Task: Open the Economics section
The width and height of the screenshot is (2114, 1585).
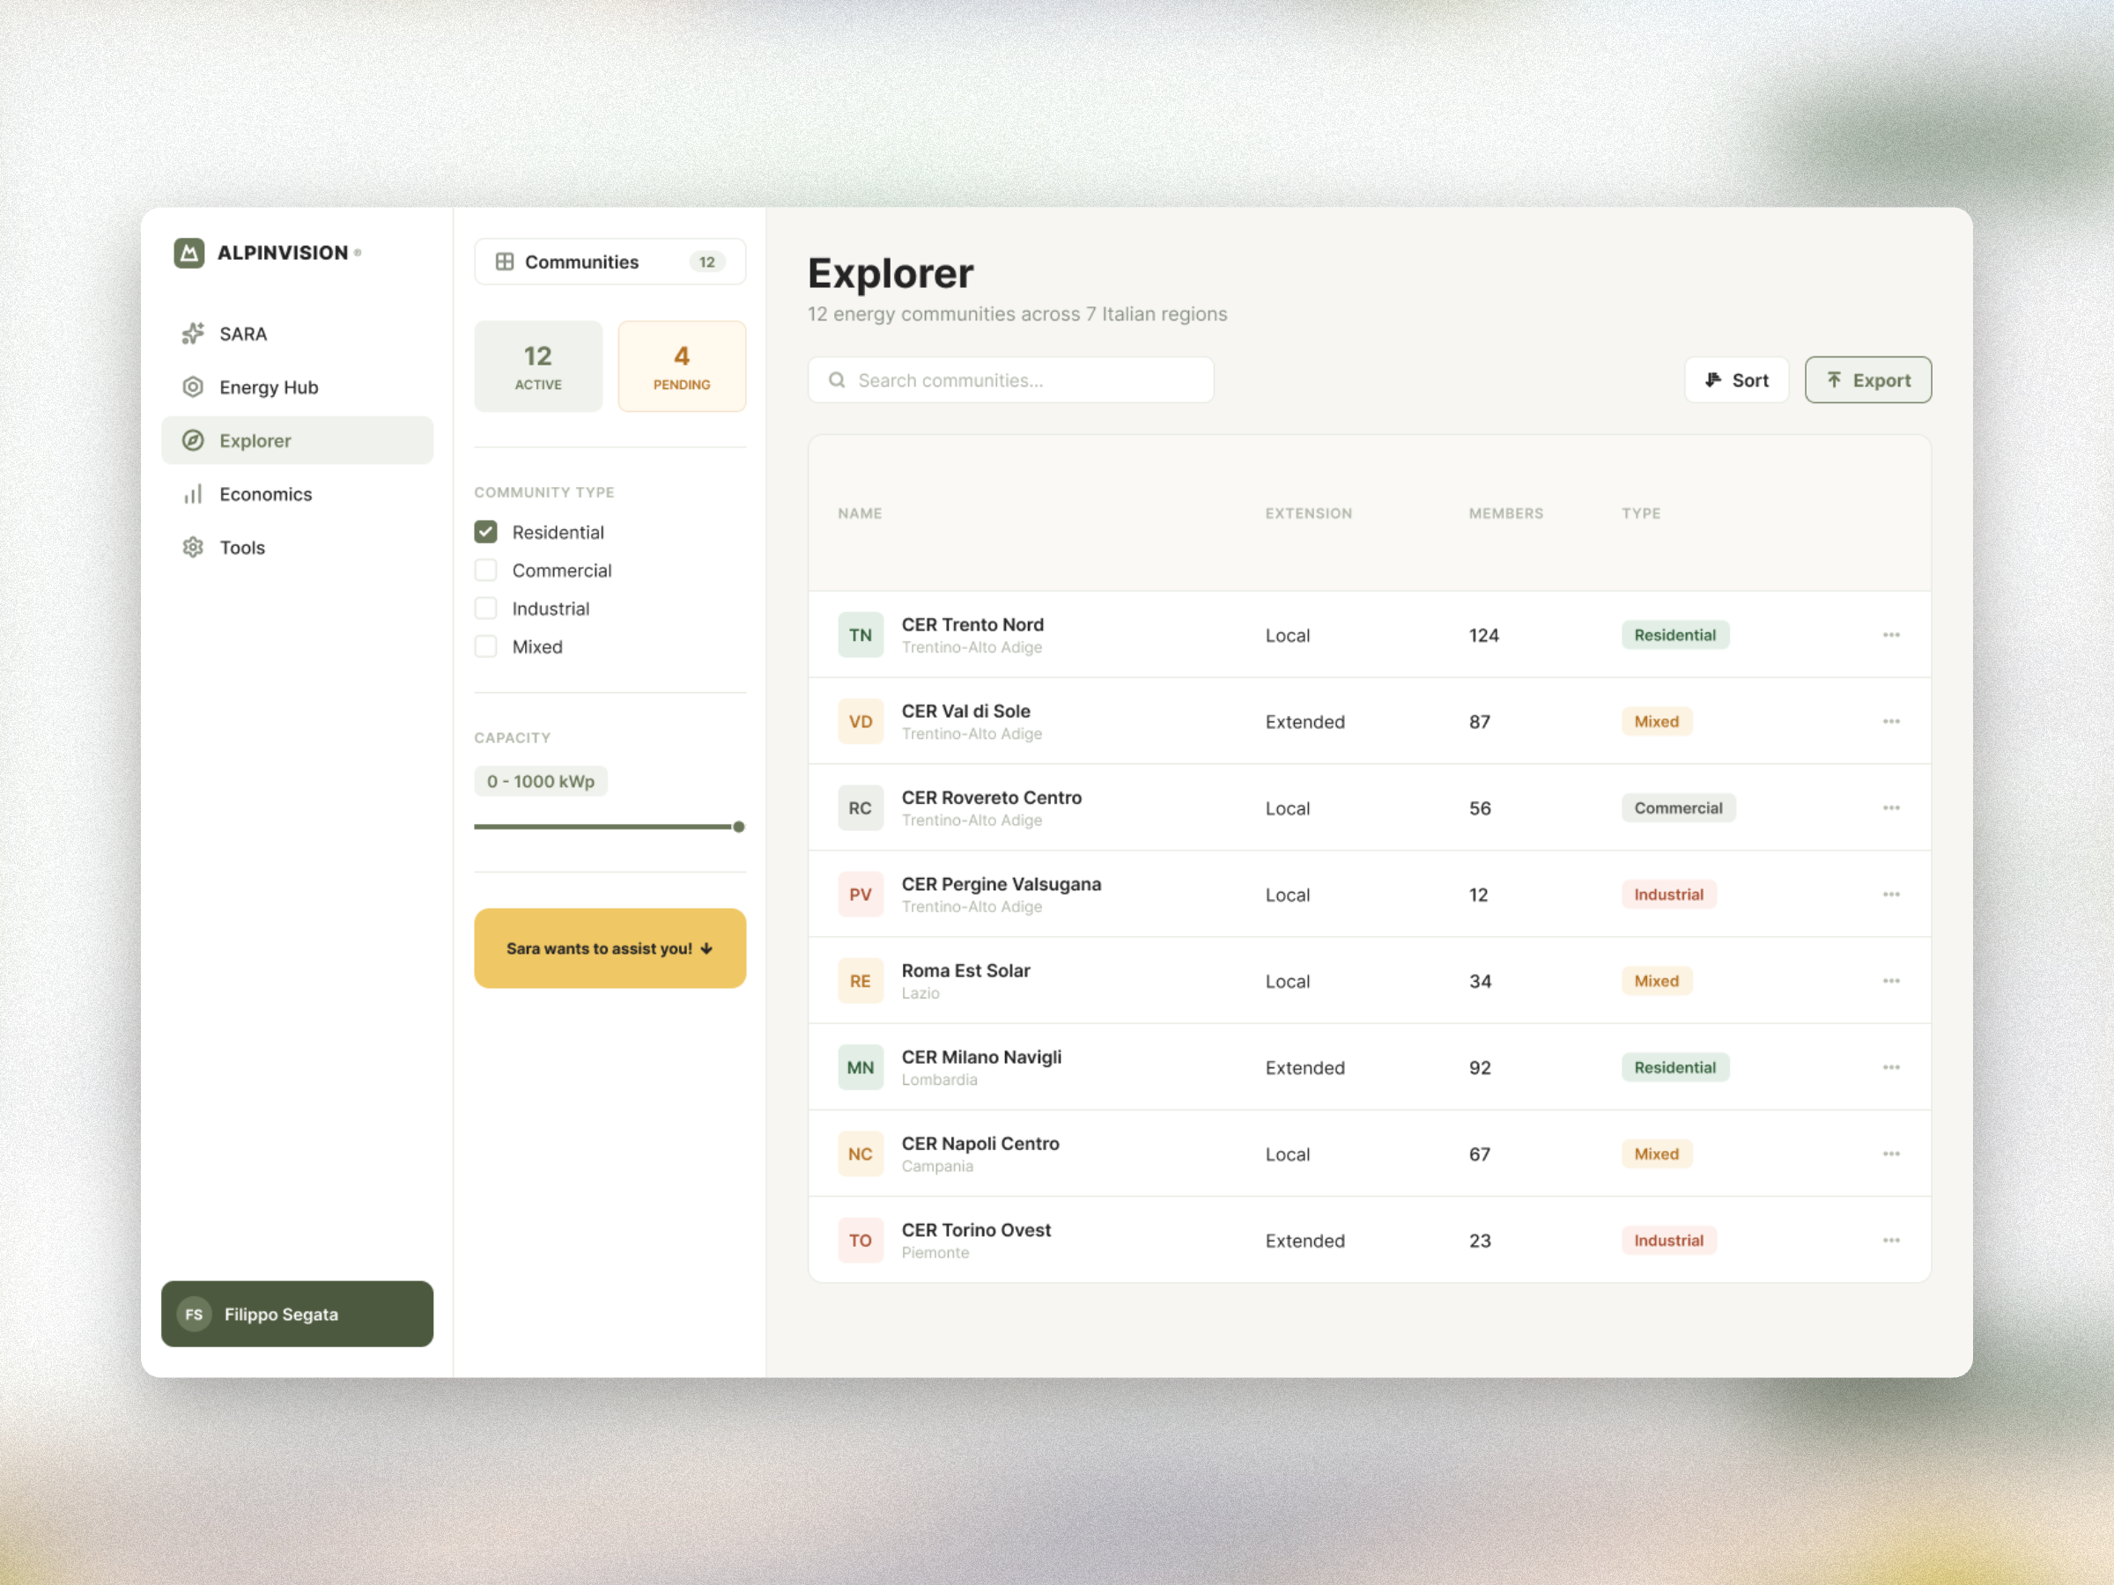Action: [297, 494]
